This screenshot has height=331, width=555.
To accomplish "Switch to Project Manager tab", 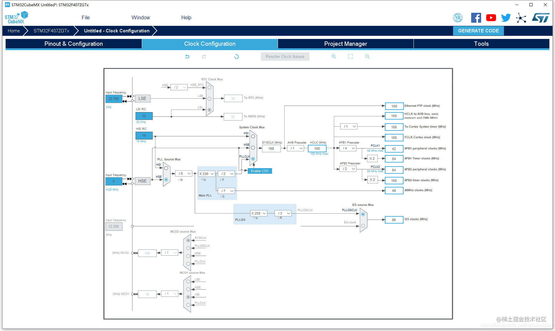I will [346, 44].
